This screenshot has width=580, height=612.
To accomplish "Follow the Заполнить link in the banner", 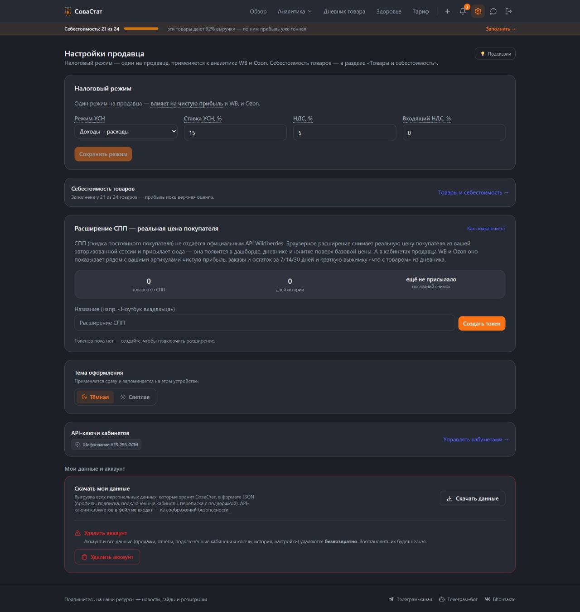I will pos(501,29).
